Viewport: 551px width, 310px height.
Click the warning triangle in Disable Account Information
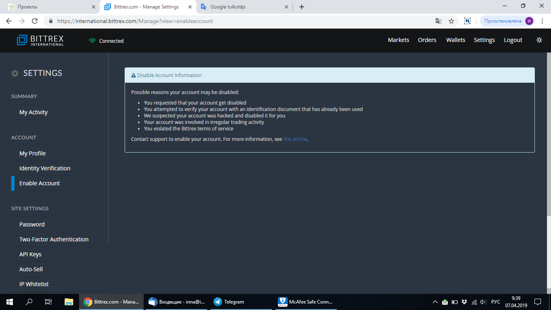tap(134, 75)
